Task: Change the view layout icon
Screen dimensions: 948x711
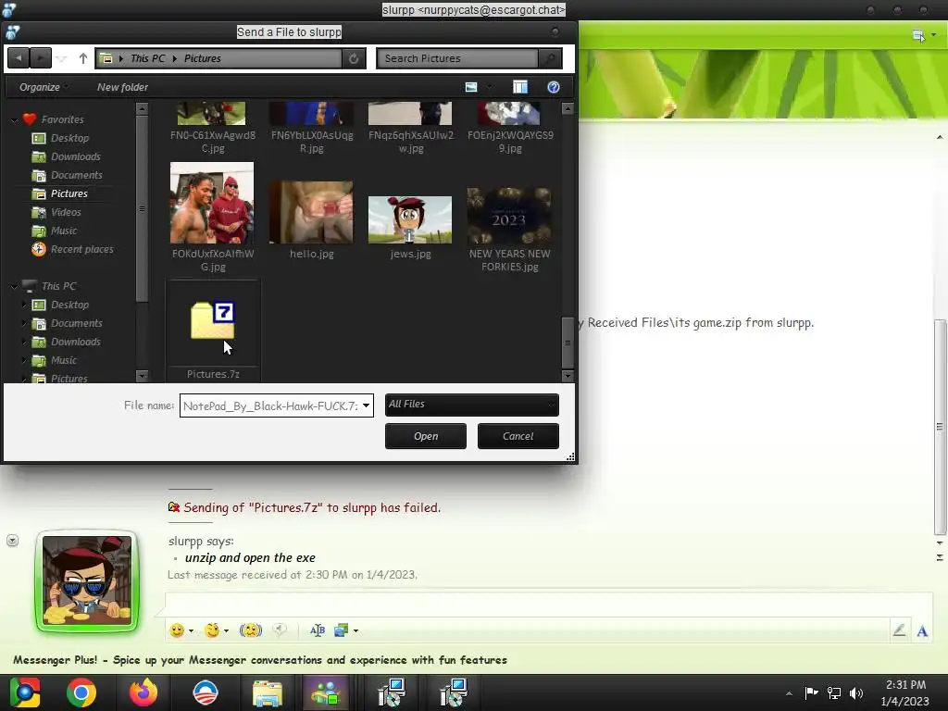Action: pyautogui.click(x=471, y=87)
